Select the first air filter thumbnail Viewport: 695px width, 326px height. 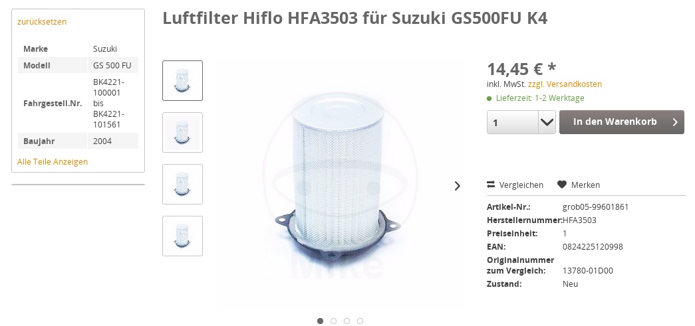(183, 80)
